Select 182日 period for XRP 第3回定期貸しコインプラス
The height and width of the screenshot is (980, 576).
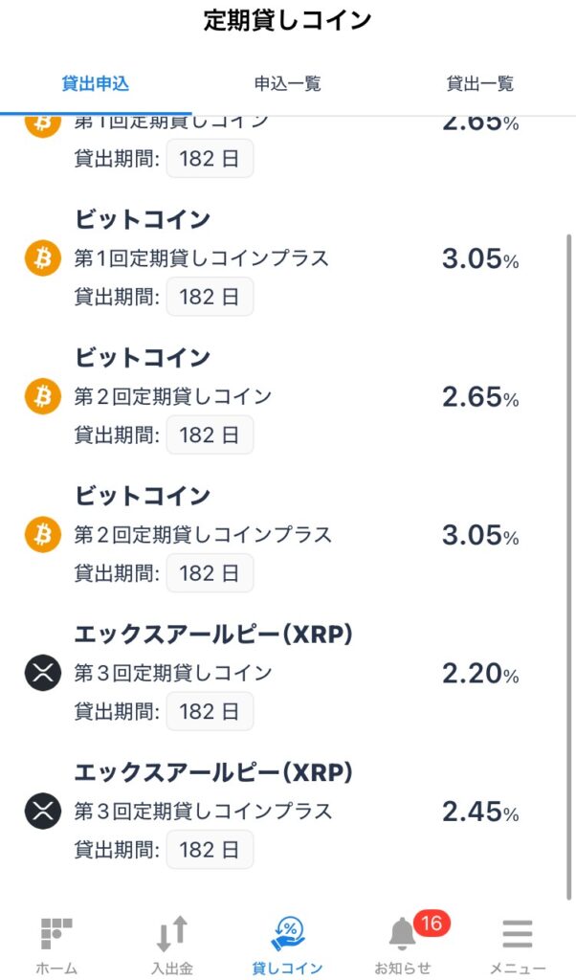coord(210,850)
